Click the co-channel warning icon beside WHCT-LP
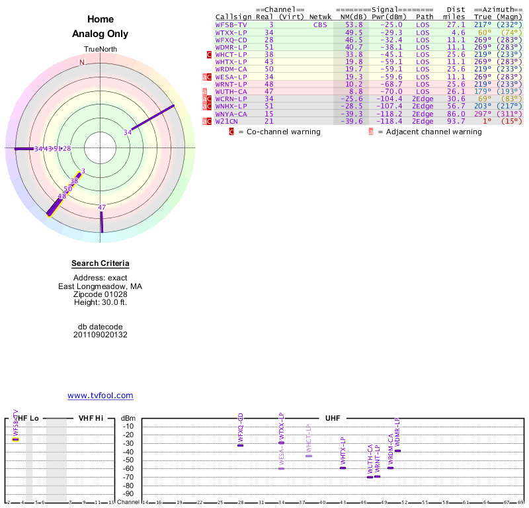Image resolution: width=529 pixels, height=508 pixels. (209, 55)
